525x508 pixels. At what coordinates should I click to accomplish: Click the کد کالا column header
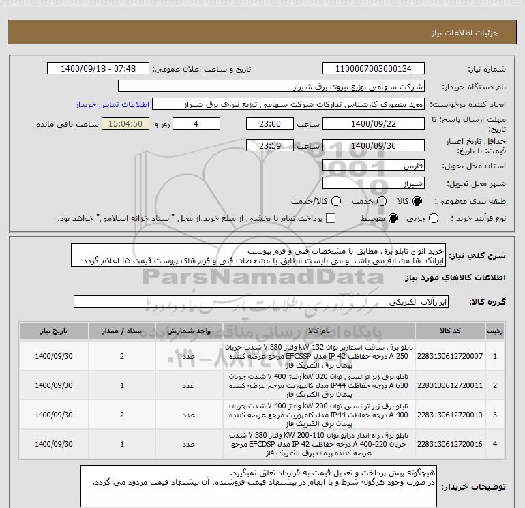click(450, 331)
